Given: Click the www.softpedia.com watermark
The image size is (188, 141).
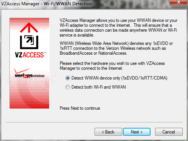Looking at the screenshot, I should coord(30,88).
